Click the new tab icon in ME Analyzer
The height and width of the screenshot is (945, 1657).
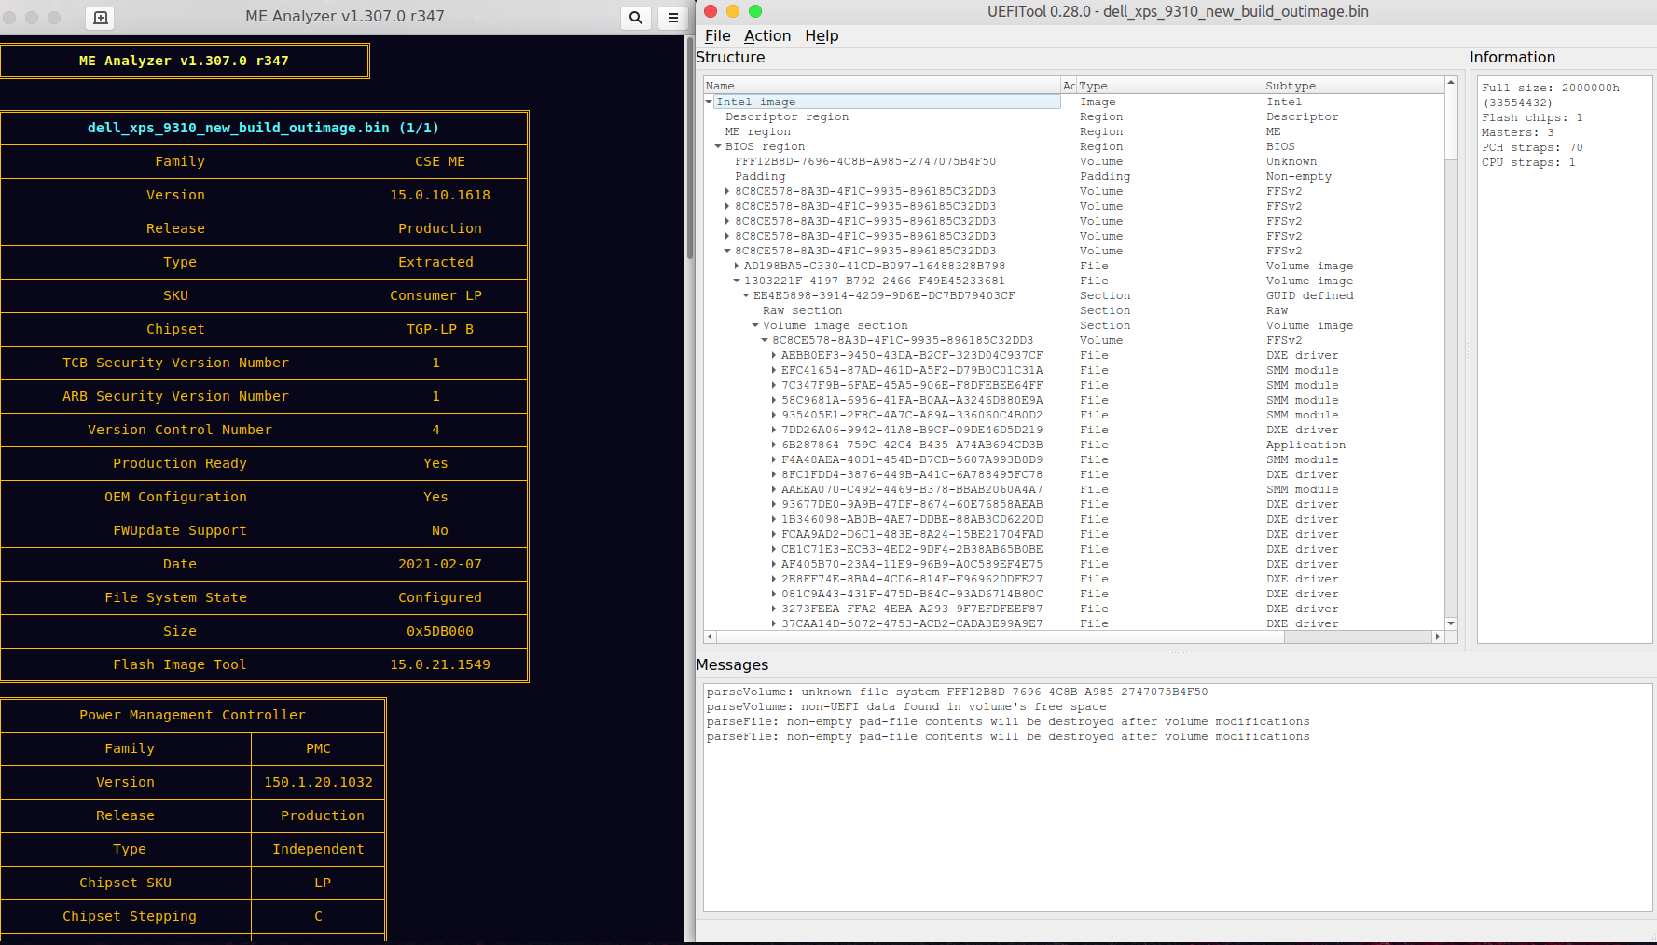coord(101,17)
